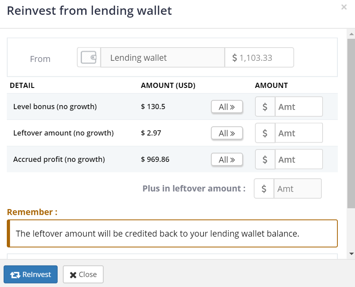Click the vertical scrollbar thumb
Viewport: 355px width, 287px height.
351,124
